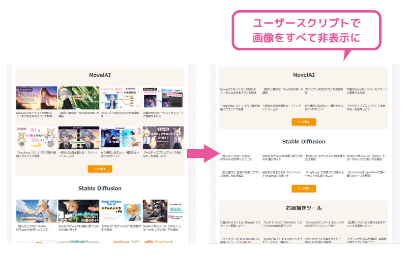Click 'img2imgで写真やラフ画からイラストを生成' link

[x=324, y=174]
